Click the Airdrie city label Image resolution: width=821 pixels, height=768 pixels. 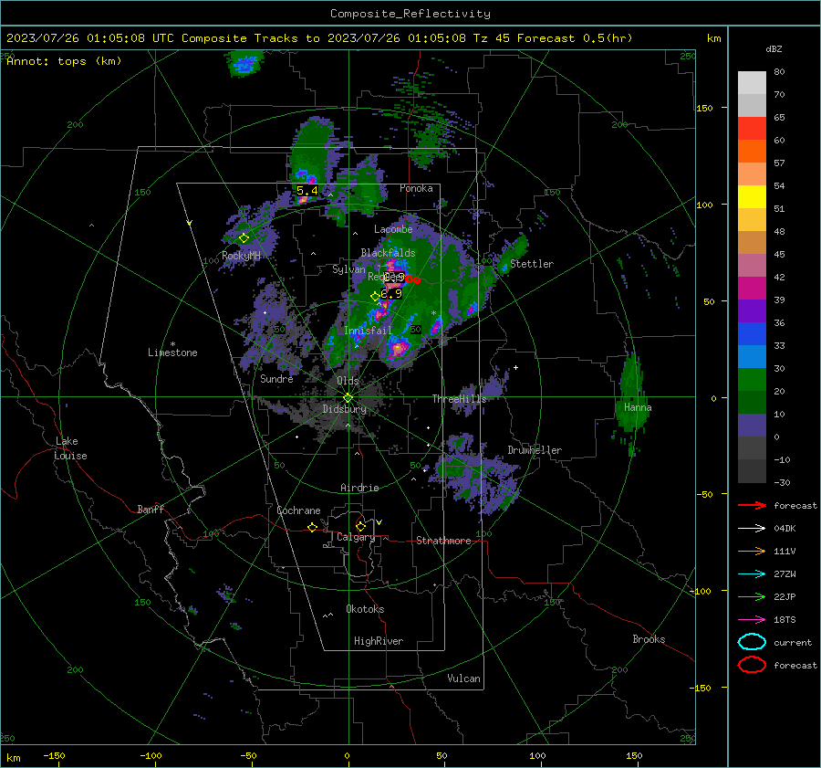(359, 488)
